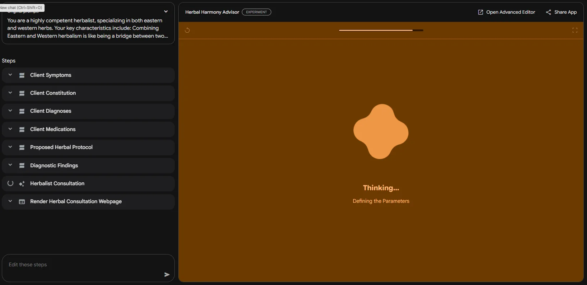Click the Diagnostic Findings step icon
Screen dimensions: 587x285
click(x=22, y=165)
